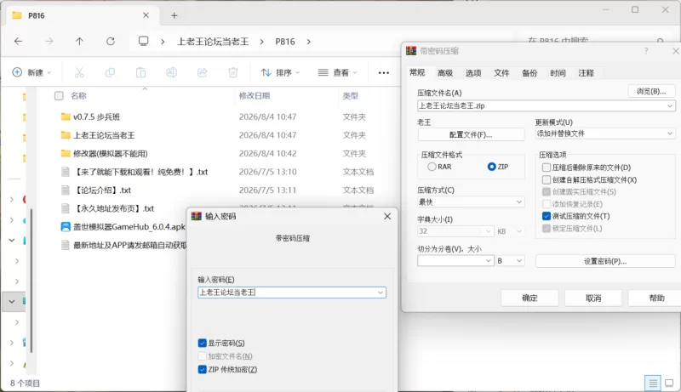This screenshot has height=392, width=681.
Task: Click the Paste clipboard icon
Action: coord(140,72)
